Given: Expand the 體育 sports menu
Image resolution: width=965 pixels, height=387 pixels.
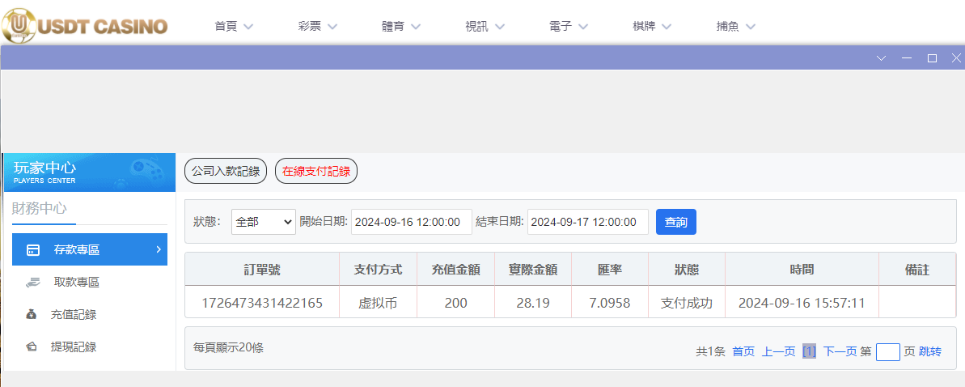Looking at the screenshot, I should tap(401, 26).
